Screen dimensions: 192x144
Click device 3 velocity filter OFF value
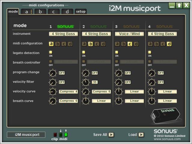(128, 82)
